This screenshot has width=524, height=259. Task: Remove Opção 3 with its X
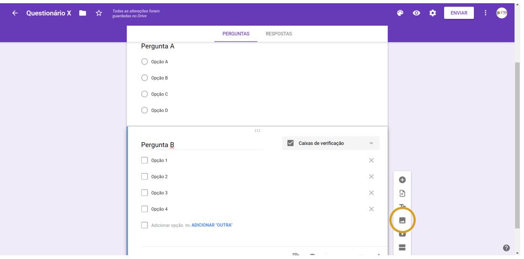pos(371,193)
